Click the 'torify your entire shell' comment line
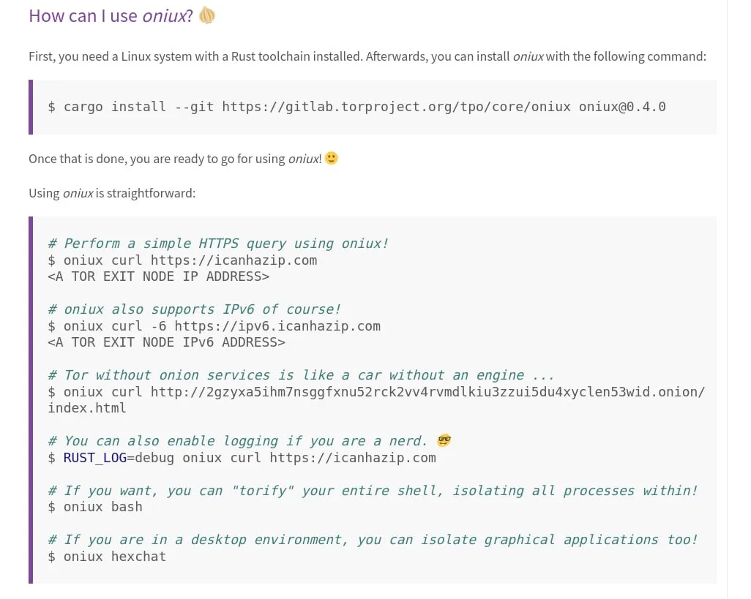This screenshot has height=599, width=751. [373, 491]
